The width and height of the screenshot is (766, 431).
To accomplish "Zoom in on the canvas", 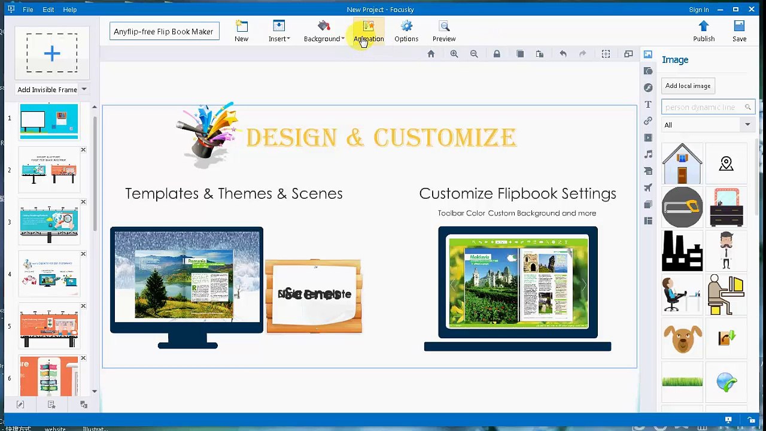I will (x=454, y=54).
